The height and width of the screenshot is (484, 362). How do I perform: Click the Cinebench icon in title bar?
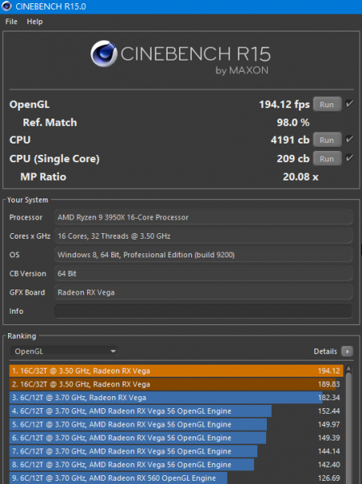pyautogui.click(x=6, y=6)
